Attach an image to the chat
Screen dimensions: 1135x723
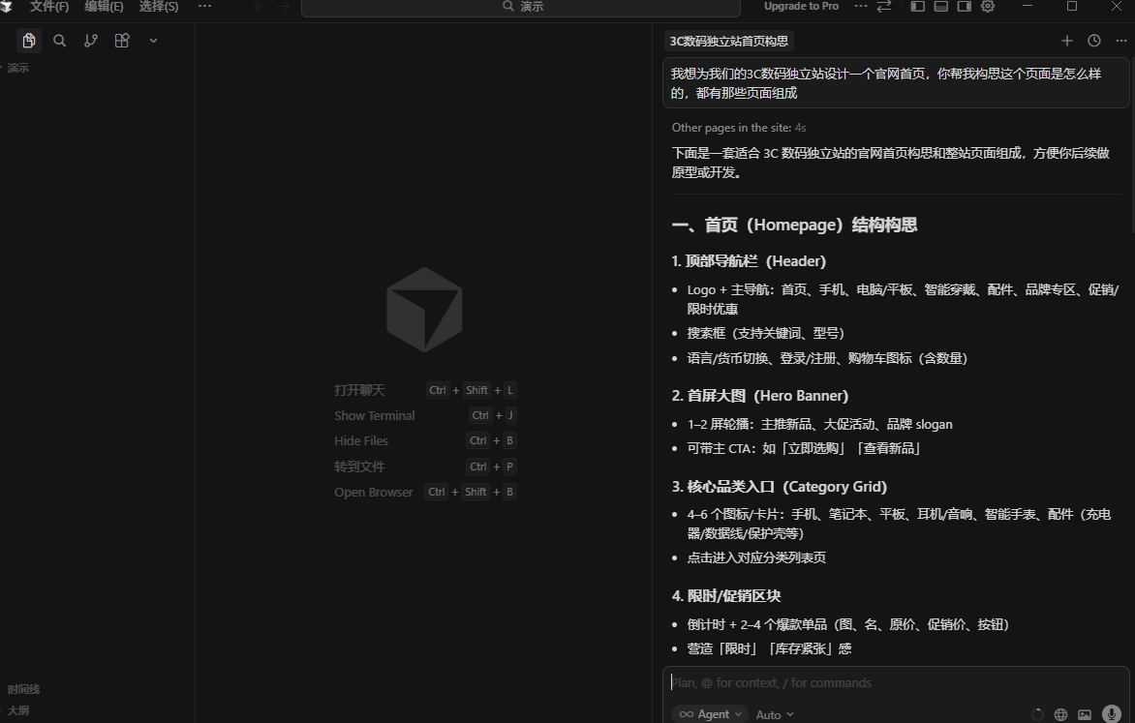tap(1085, 714)
